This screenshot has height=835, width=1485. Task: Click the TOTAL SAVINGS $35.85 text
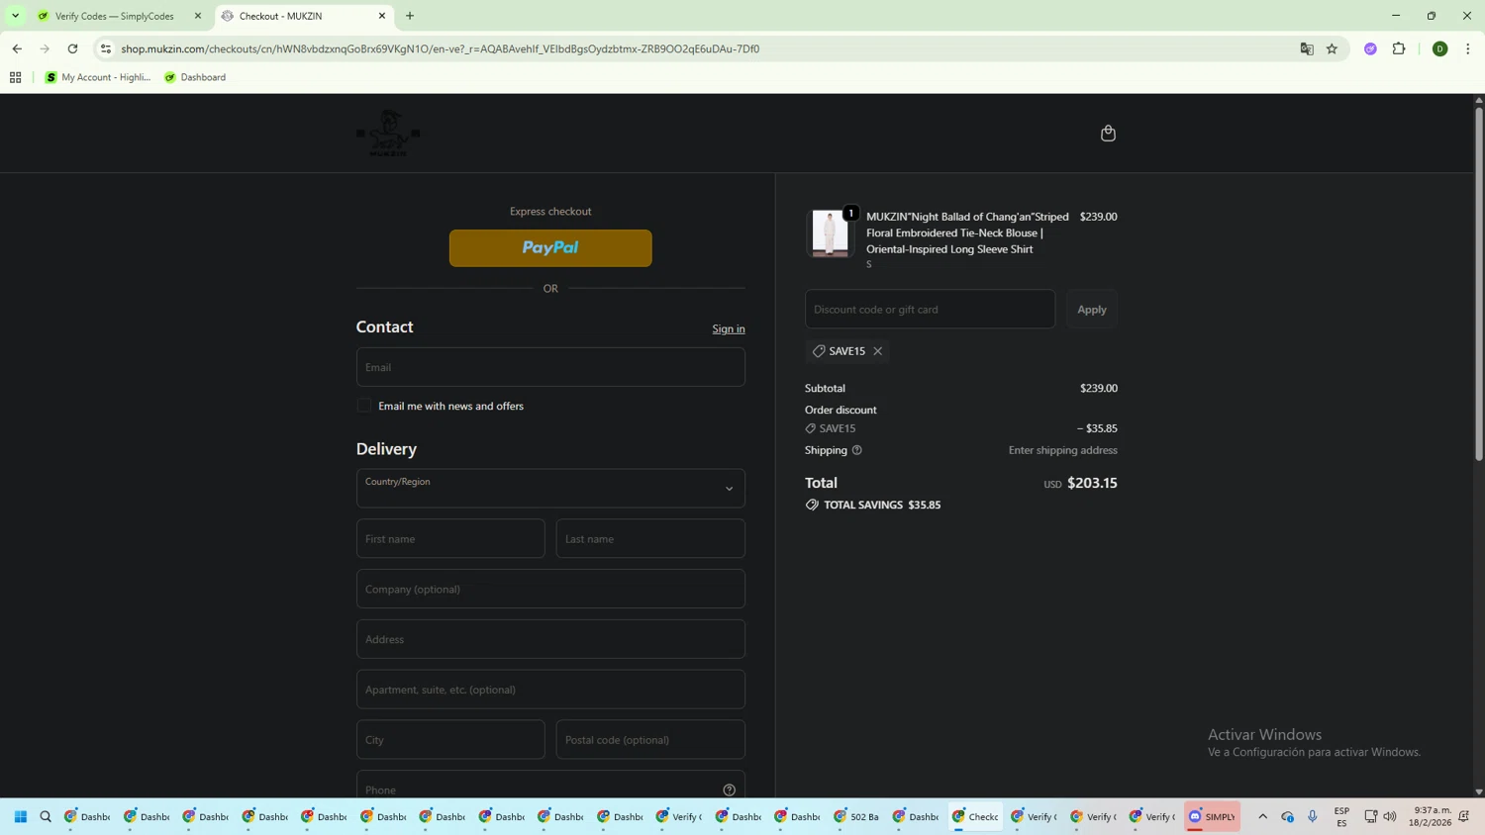tap(882, 506)
